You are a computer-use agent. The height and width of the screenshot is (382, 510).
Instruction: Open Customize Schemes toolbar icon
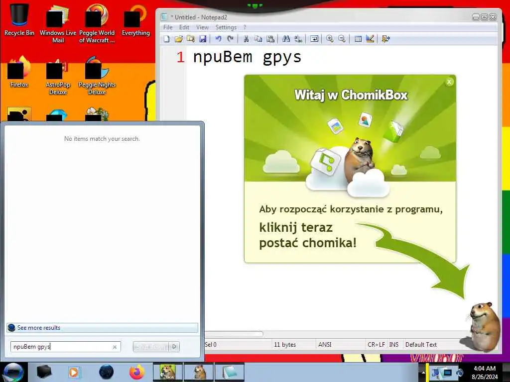[370, 39]
